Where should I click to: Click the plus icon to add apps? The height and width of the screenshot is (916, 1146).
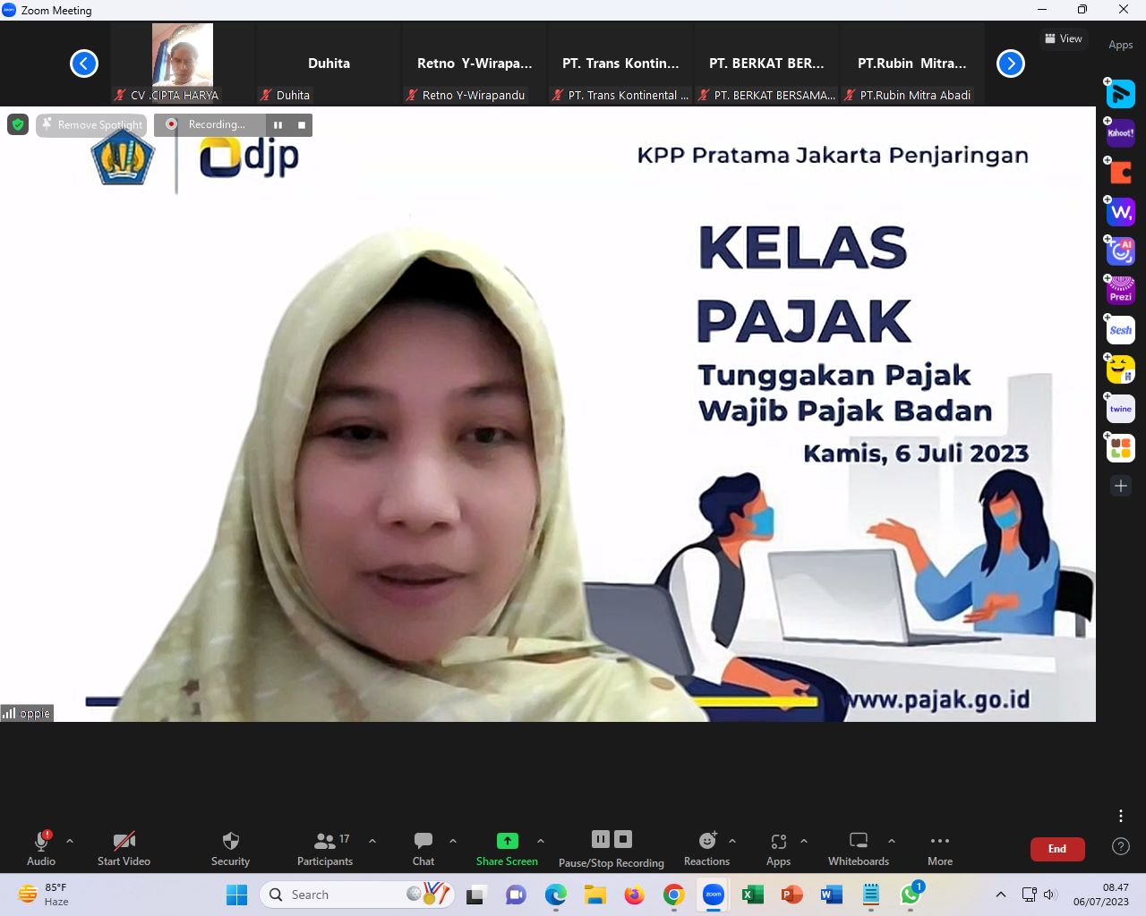pos(1121,486)
